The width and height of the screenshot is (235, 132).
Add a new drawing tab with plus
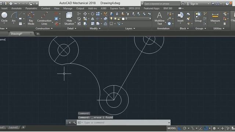(37, 34)
